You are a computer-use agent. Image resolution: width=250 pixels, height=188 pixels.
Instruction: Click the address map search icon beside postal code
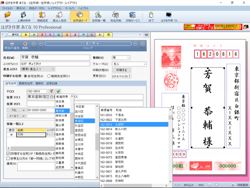tap(58, 91)
